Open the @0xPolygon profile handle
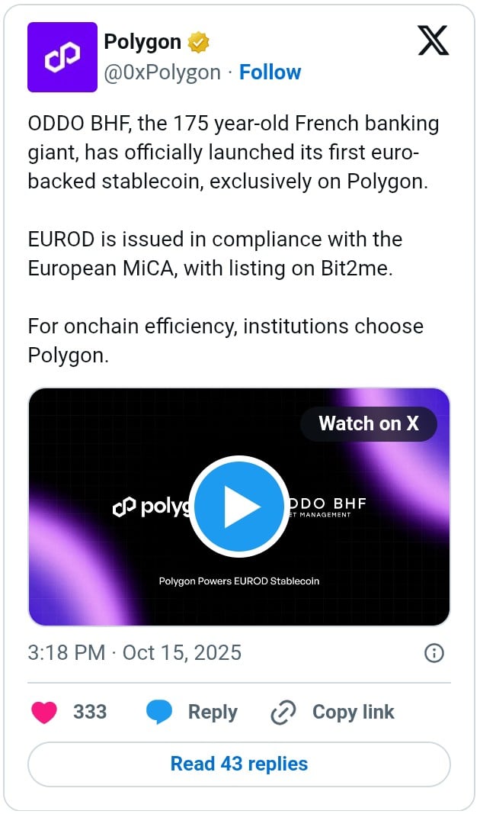The image size is (480, 814). pos(162,72)
